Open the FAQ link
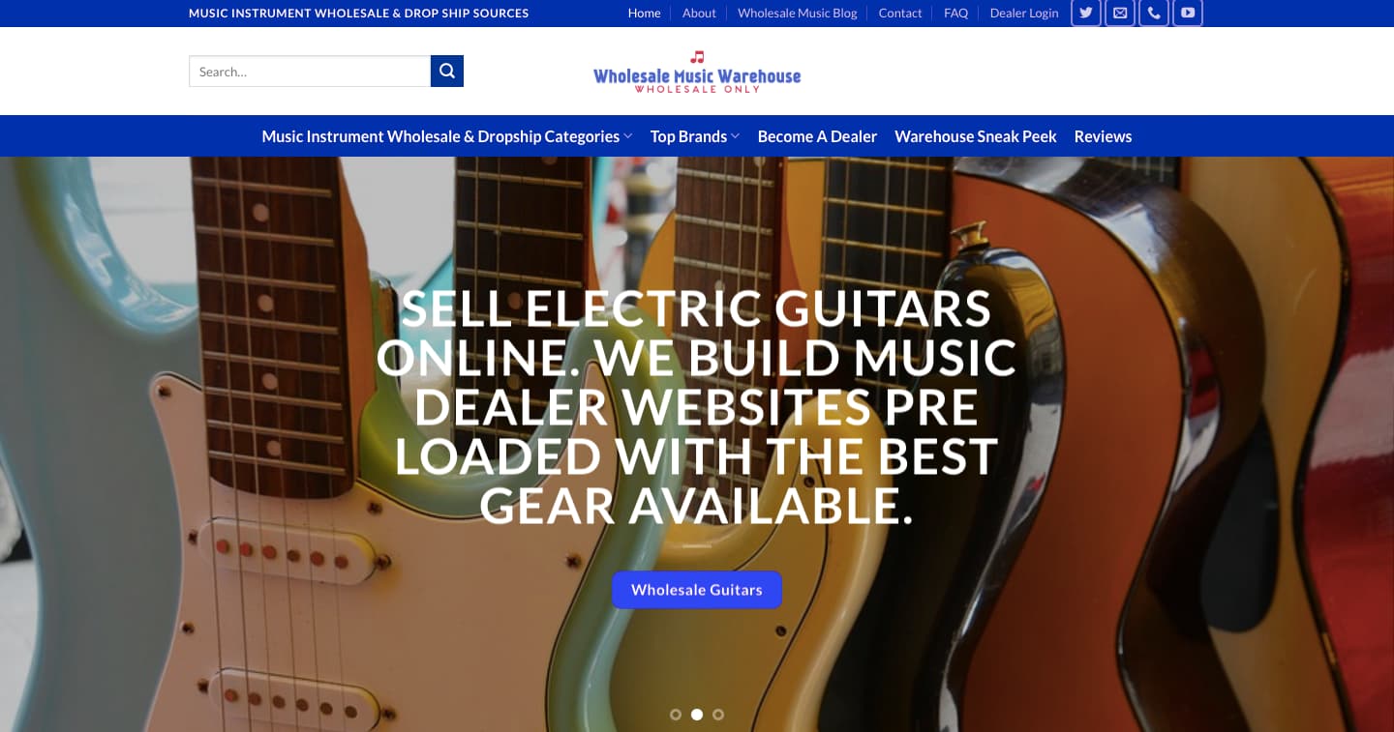The image size is (1394, 732). pyautogui.click(x=955, y=13)
